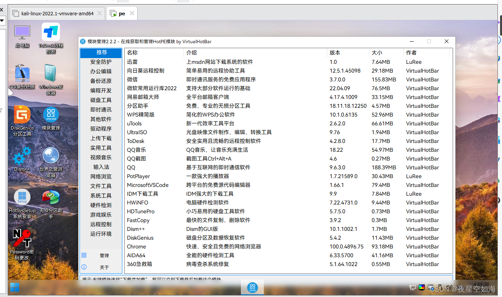
Task: Open the 编程开发 category
Action: click(101, 91)
